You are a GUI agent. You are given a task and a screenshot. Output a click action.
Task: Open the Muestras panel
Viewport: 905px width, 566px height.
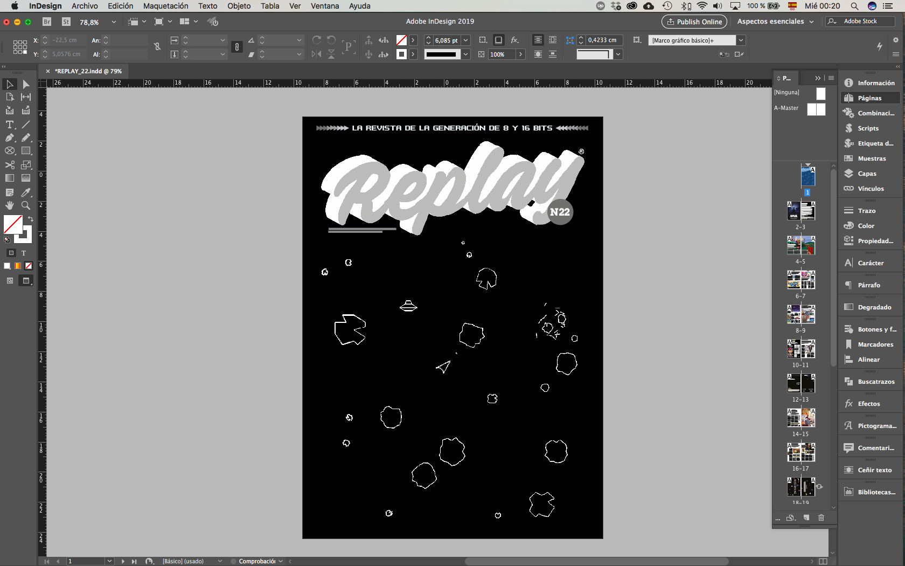tap(871, 158)
